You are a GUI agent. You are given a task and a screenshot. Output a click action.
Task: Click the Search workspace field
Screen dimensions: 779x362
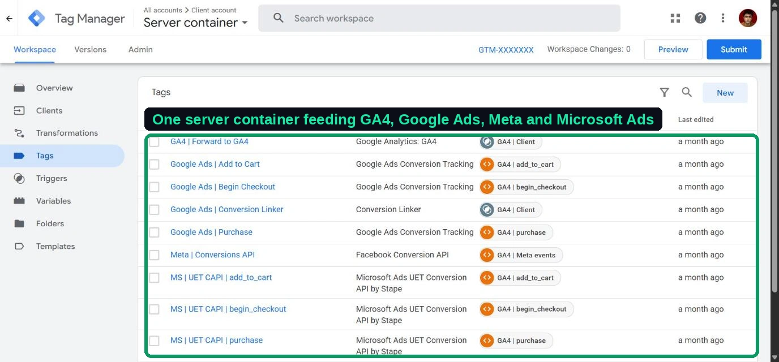439,18
